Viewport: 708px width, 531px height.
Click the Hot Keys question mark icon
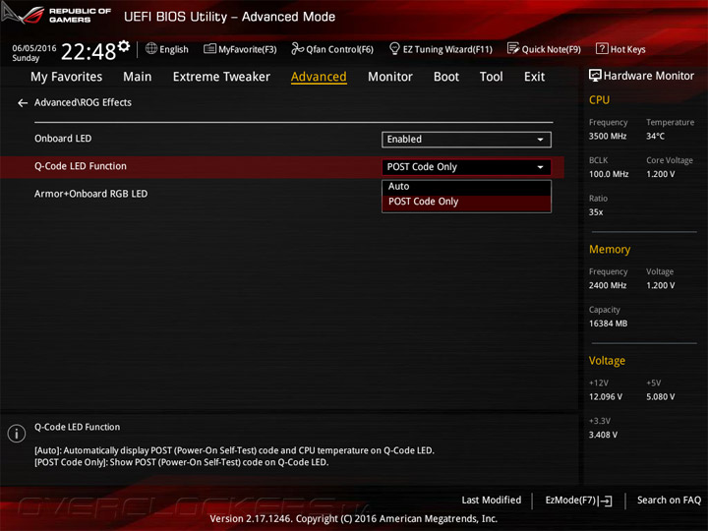click(602, 48)
